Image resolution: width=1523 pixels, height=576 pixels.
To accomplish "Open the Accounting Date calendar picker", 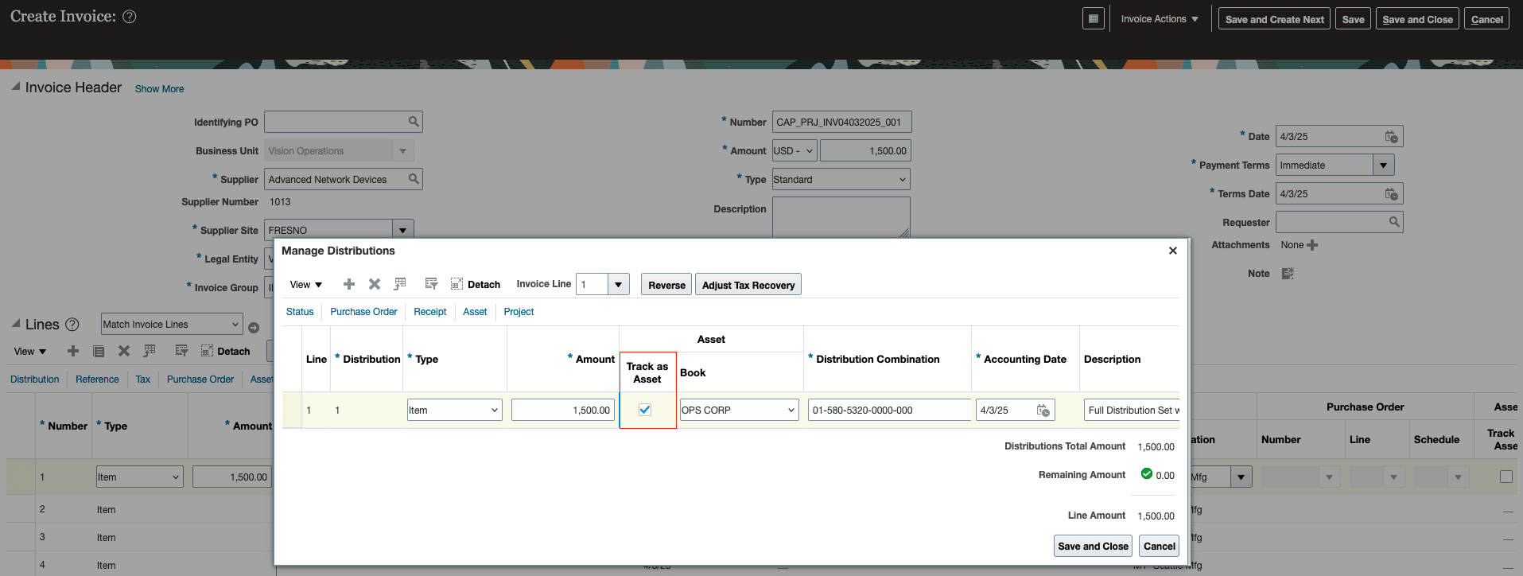I will [1043, 411].
